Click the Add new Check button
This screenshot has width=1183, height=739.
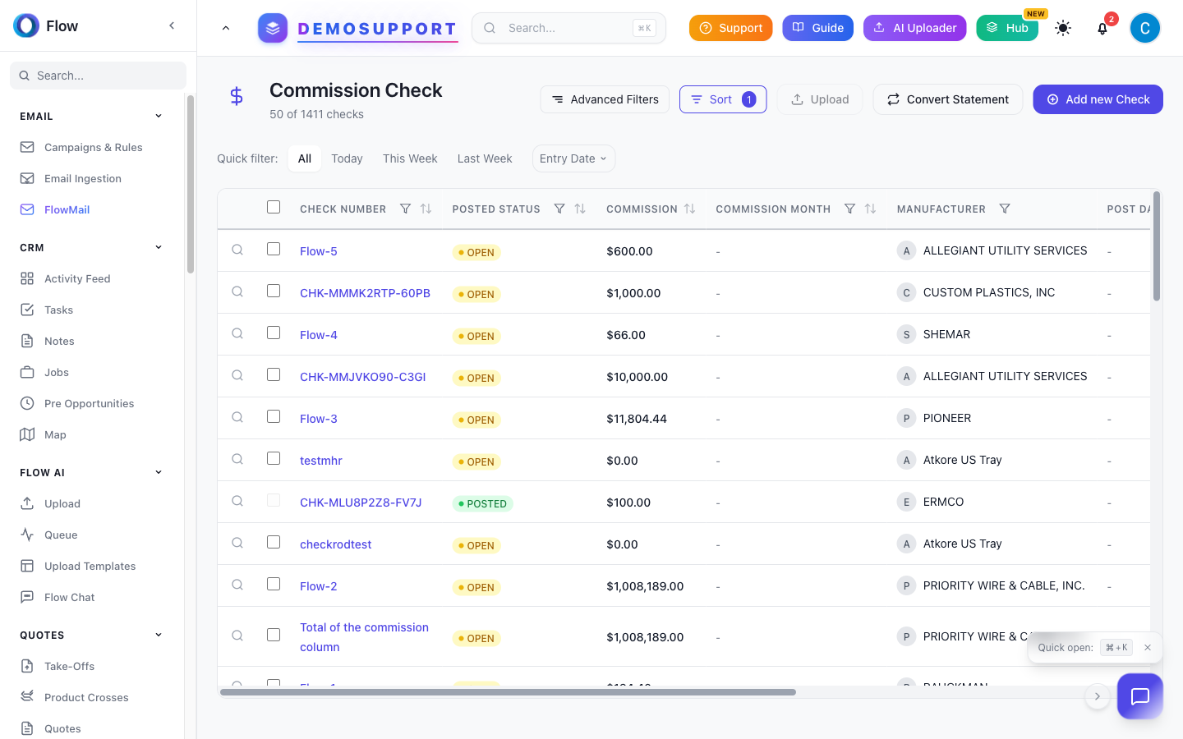coord(1098,99)
